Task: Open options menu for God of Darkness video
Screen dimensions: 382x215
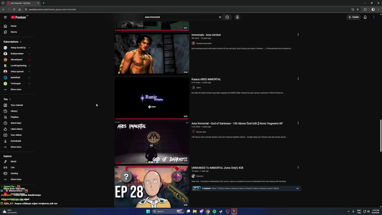Action: coord(298,123)
